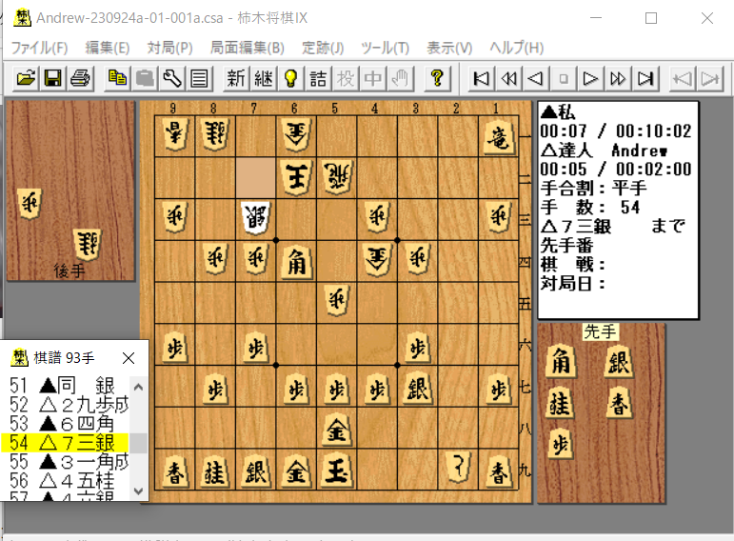734x541 pixels.
Task: Click the 詰 tsume search button
Action: pyautogui.click(x=318, y=78)
